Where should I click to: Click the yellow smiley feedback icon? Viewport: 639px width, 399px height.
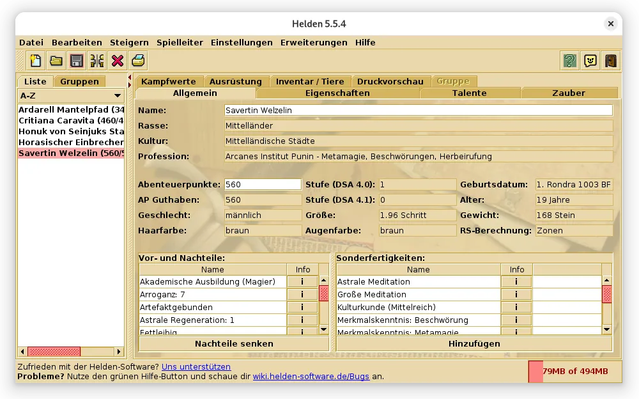pyautogui.click(x=590, y=61)
